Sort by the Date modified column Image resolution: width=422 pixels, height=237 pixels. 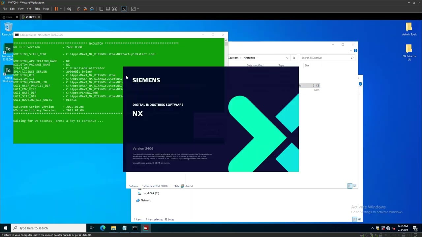255,65
